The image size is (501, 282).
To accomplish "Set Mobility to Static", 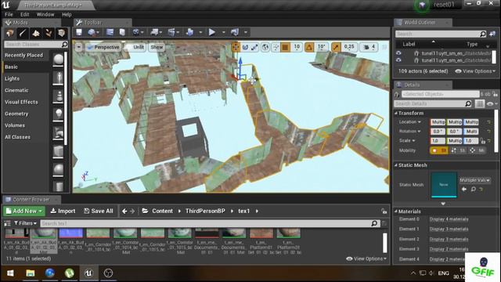I will [x=439, y=150].
